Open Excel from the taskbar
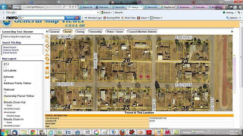The image size is (243, 136). (59, 133)
